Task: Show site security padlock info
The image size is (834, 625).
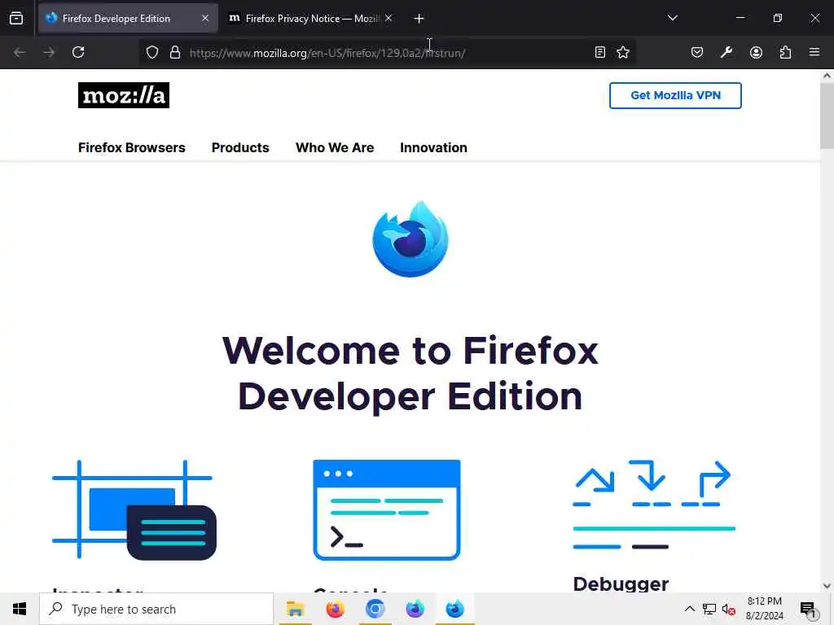Action: pyautogui.click(x=175, y=53)
